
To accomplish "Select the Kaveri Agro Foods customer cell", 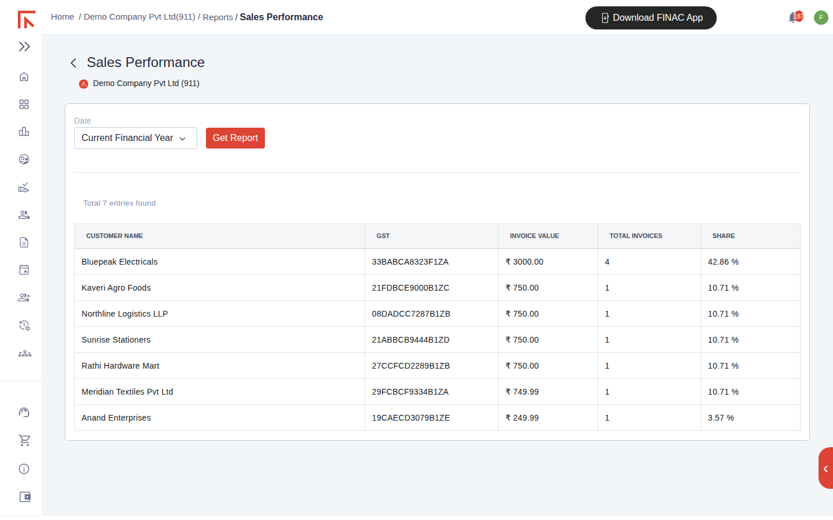I will point(219,288).
